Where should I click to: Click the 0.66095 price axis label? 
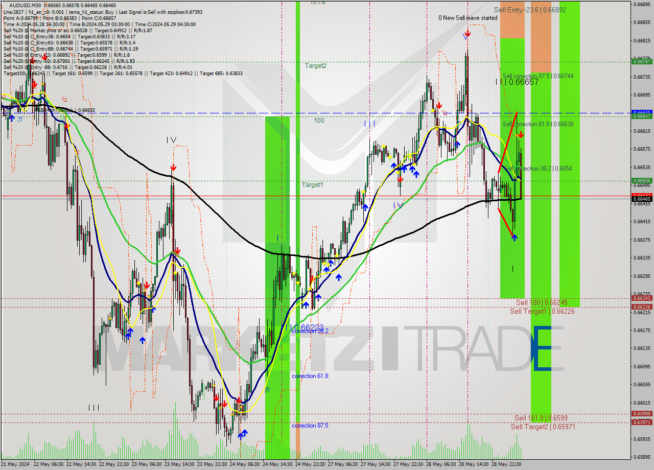(x=642, y=366)
